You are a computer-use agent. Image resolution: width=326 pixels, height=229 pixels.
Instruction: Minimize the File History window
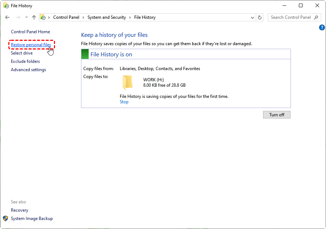[284, 6]
